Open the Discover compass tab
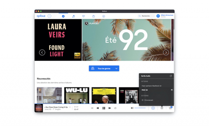The width and height of the screenshot is (209, 126). point(63,16)
